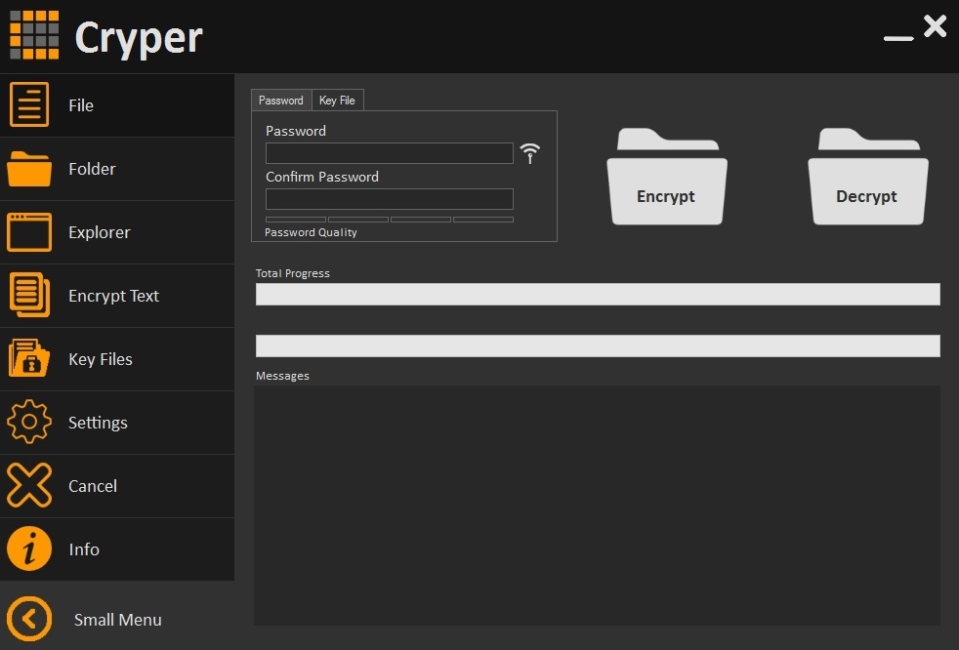Image resolution: width=959 pixels, height=650 pixels.
Task: Click the orange Cancel X icon
Action: pyautogui.click(x=28, y=485)
